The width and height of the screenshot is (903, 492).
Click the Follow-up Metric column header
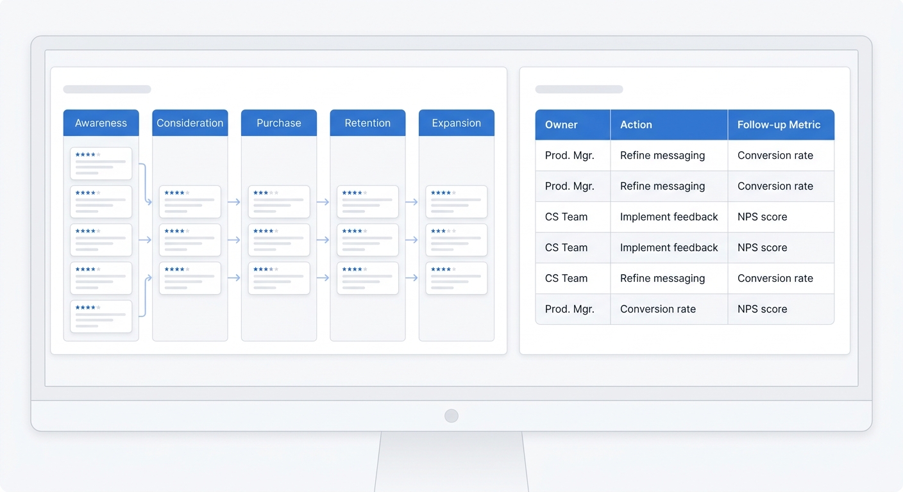coord(781,125)
